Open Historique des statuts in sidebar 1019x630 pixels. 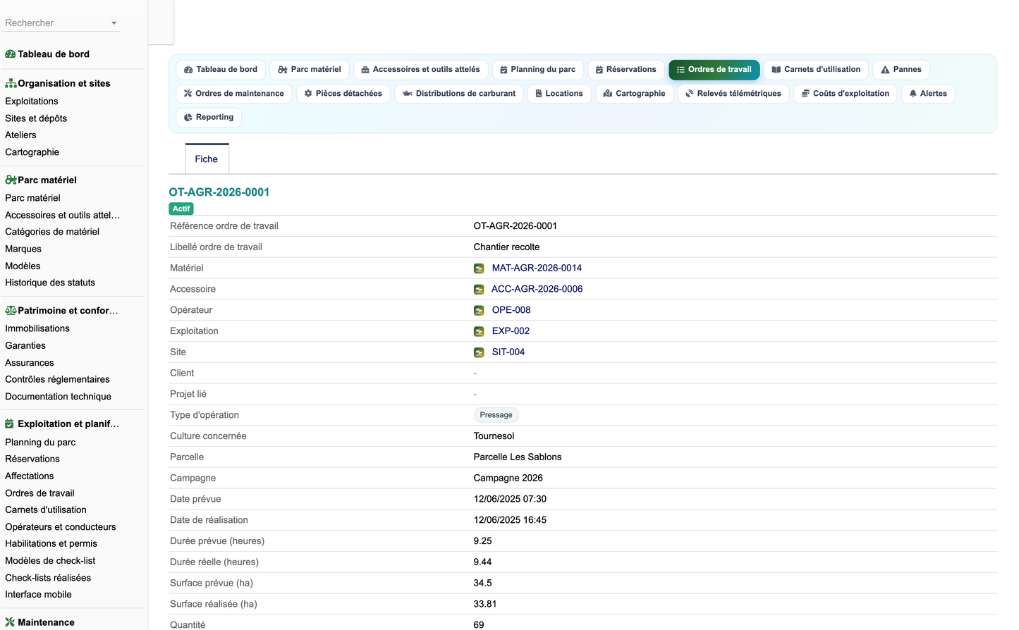point(50,283)
